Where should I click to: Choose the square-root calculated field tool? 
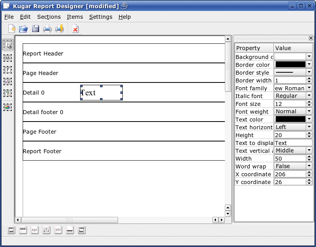8,82
